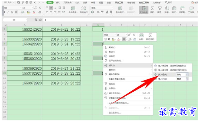The image size is (199, 122).
Task: Click ribbon red font color A
Action: [x=34, y=12]
